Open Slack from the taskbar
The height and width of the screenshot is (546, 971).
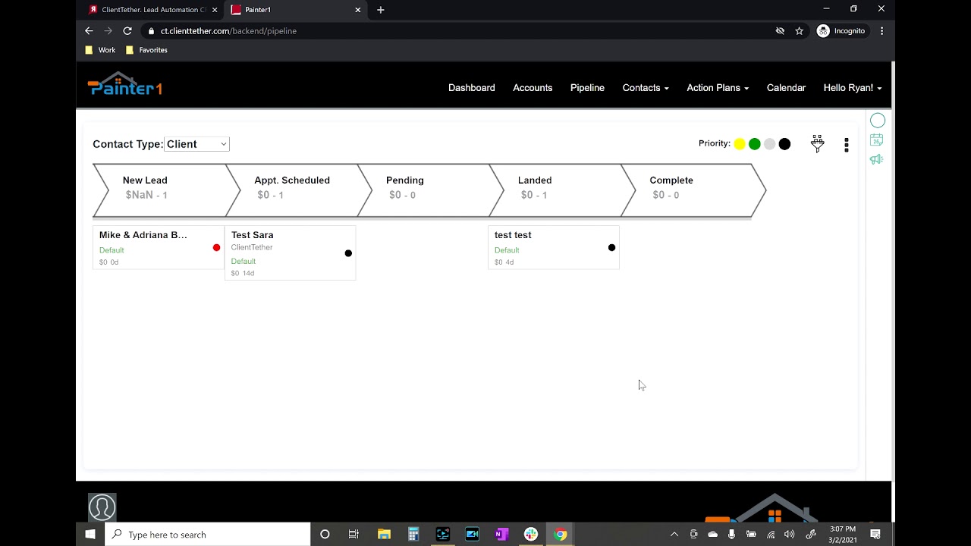[x=531, y=535]
